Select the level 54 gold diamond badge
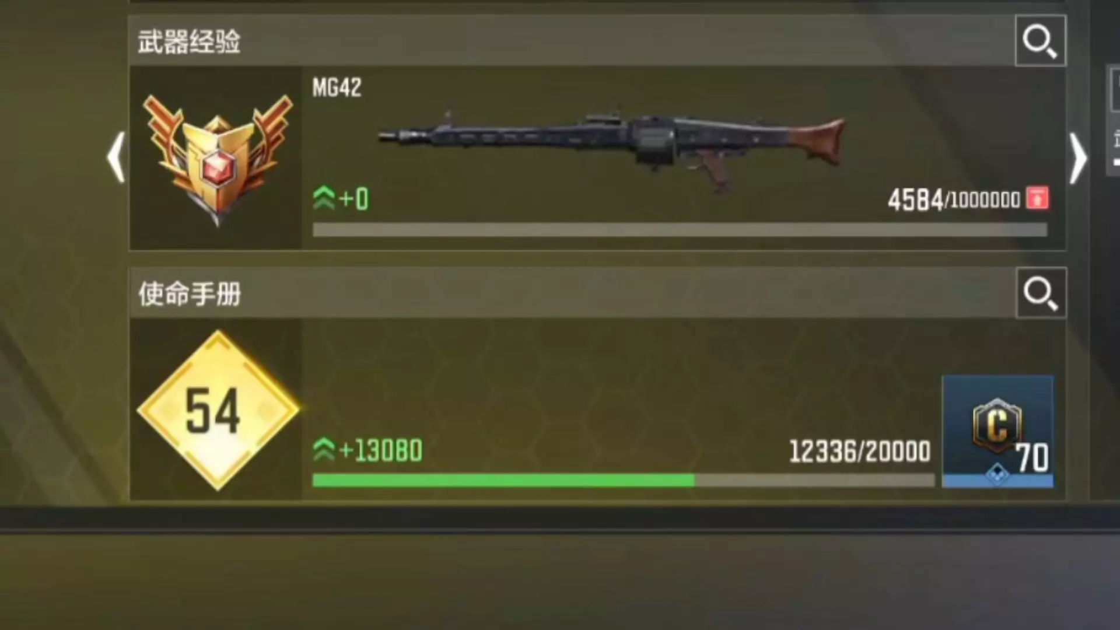The image size is (1120, 630). point(218,410)
